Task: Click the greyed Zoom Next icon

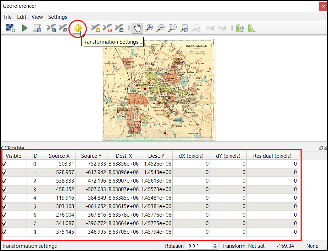Action: 196,28
